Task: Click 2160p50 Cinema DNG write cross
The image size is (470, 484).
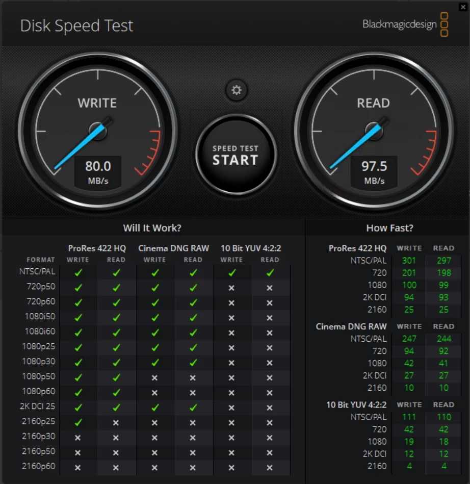Action: (x=154, y=453)
